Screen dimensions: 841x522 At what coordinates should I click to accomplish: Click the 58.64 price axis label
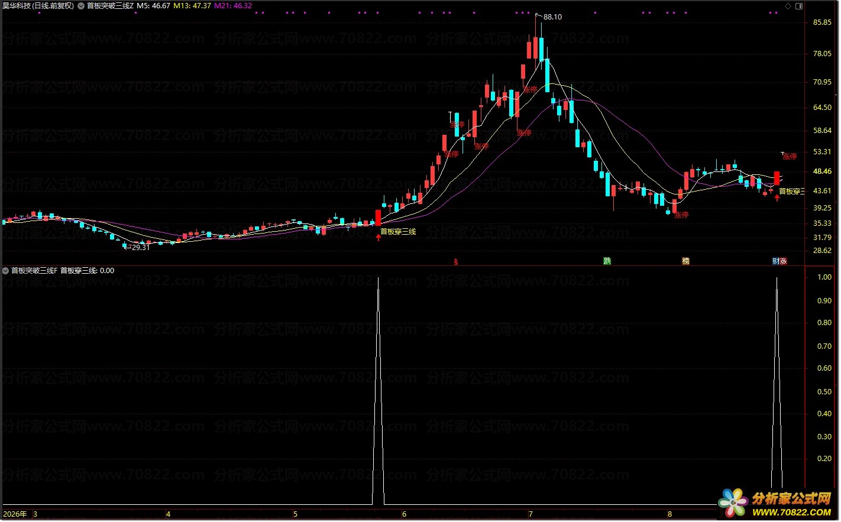point(822,131)
